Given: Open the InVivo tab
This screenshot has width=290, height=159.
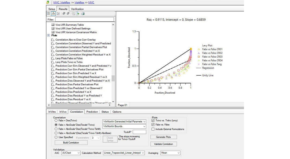Looking at the screenshot, I should (x=63, y=112).
